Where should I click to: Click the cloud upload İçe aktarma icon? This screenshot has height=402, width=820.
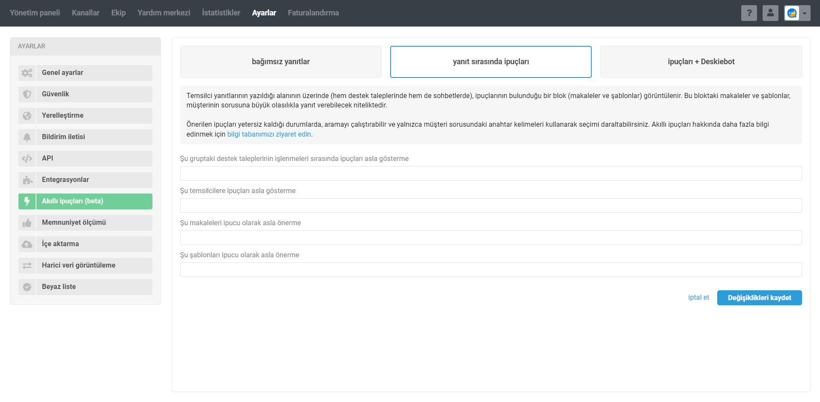point(27,244)
